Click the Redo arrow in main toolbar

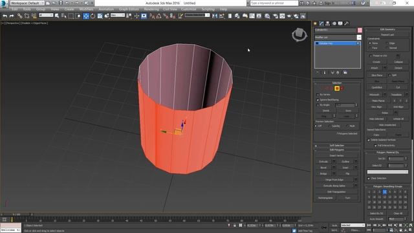12,16
